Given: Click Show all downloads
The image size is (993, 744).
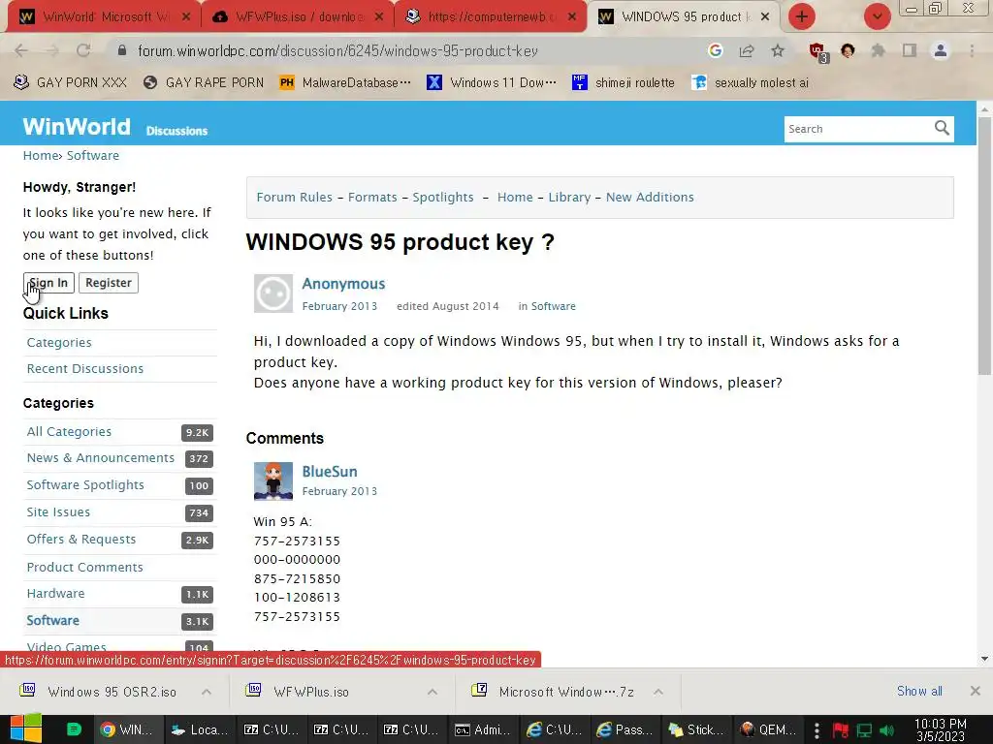Looking at the screenshot, I should click(919, 691).
